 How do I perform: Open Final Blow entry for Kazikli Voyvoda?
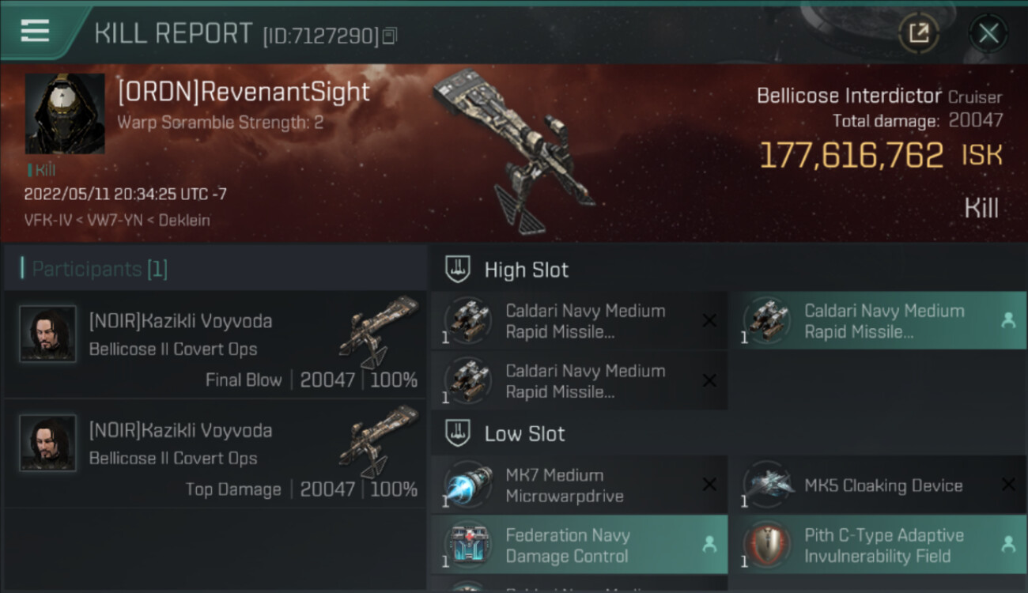pyautogui.click(x=214, y=345)
